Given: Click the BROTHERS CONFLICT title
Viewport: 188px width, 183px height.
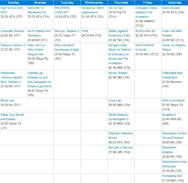Looking at the screenshot, I should click(62, 10).
